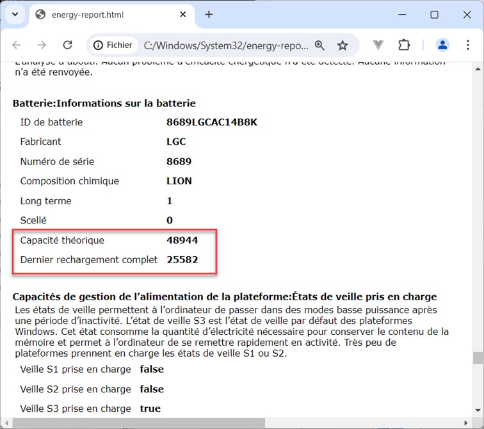Click Capacité théorique value 48944
Screen dimensions: 484x429
pos(182,240)
